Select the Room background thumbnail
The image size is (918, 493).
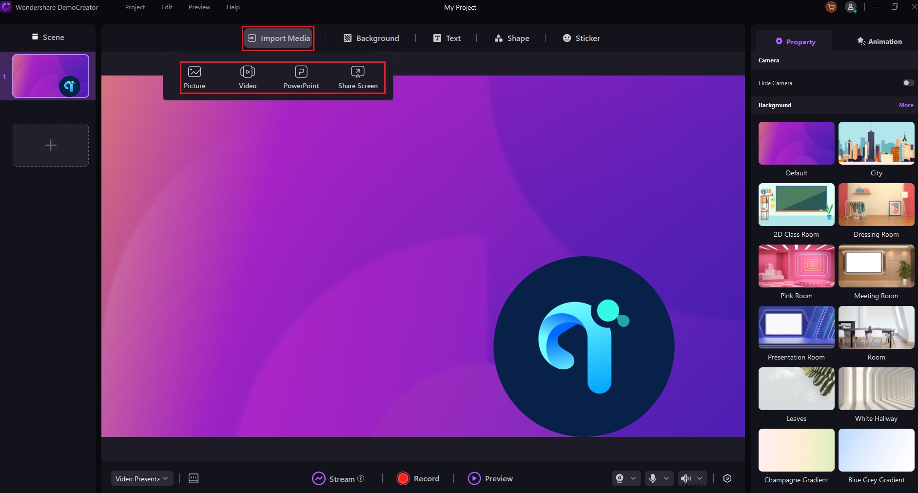pos(876,327)
